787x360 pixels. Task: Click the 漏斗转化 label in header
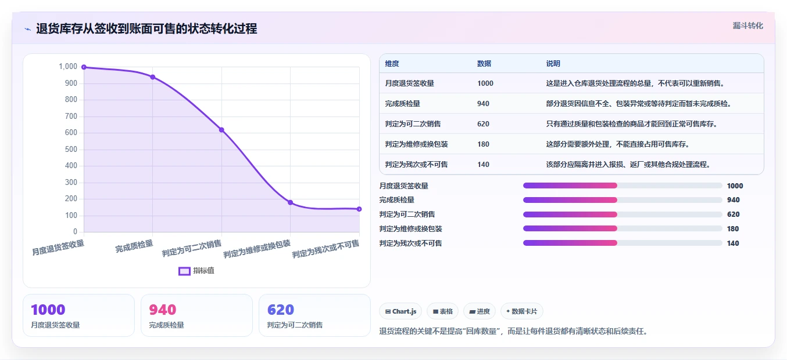747,26
